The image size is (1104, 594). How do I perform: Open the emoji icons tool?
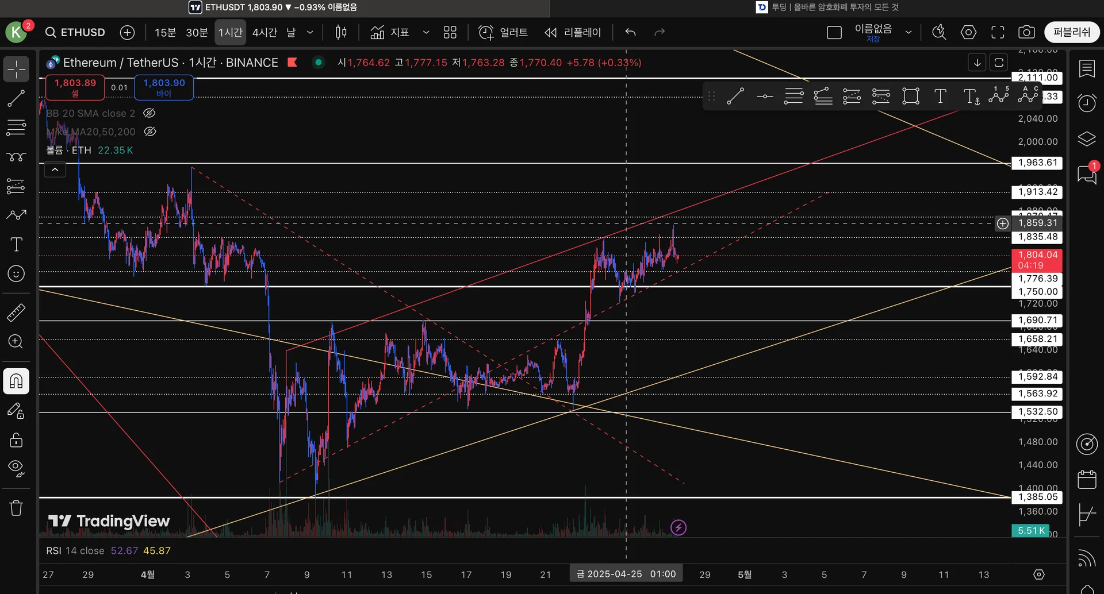coord(16,274)
